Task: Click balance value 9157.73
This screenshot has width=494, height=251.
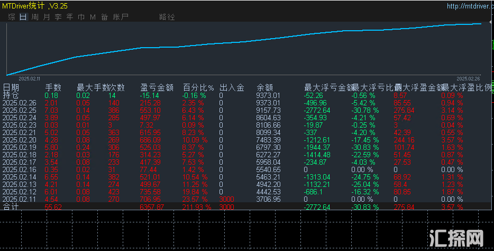Action: 269,110
